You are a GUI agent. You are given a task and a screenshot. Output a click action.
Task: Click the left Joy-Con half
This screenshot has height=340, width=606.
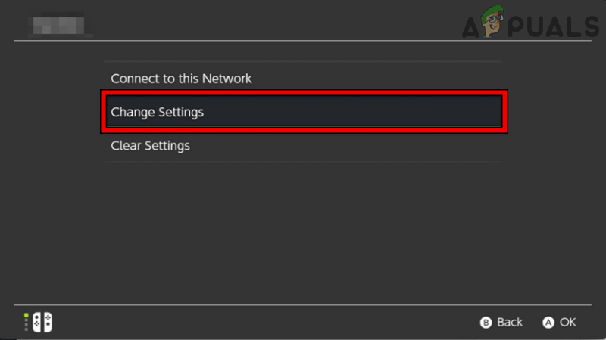pos(37,323)
